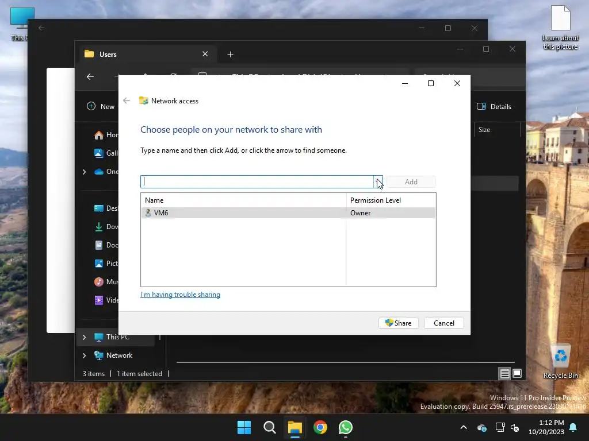589x441 pixels.
Task: Click the grayed Add button
Action: 411,182
